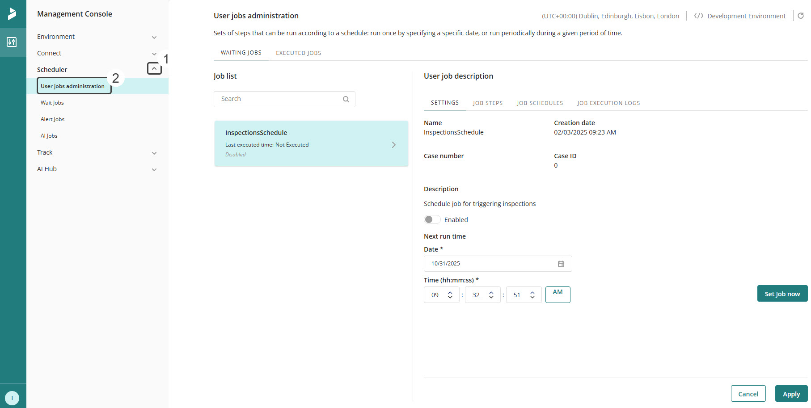This screenshot has height=408, width=811.
Task: Switch to the EXECUTED JOBS tab
Action: (x=298, y=53)
